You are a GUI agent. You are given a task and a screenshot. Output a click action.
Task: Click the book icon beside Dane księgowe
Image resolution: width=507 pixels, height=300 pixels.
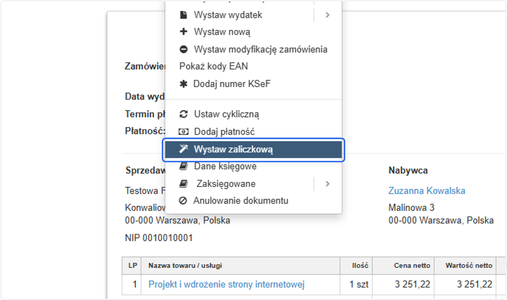tap(183, 167)
